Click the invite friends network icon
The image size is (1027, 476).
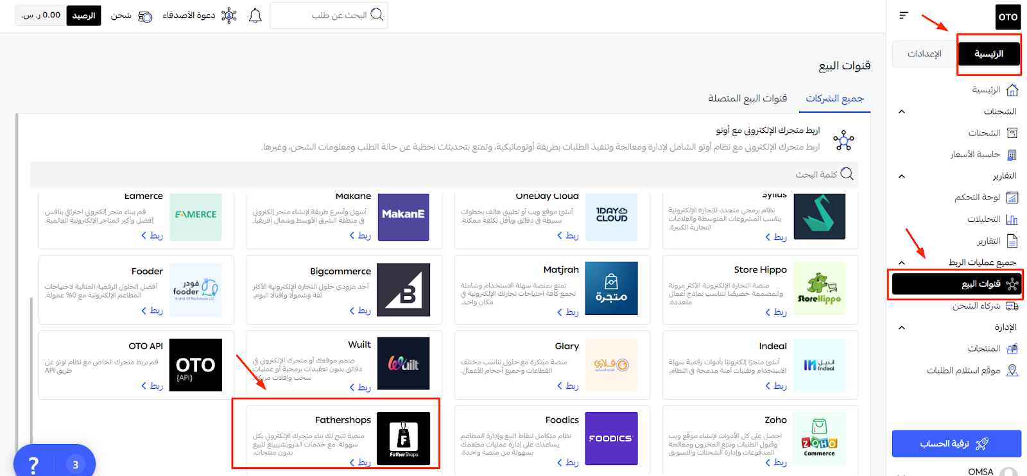point(229,15)
